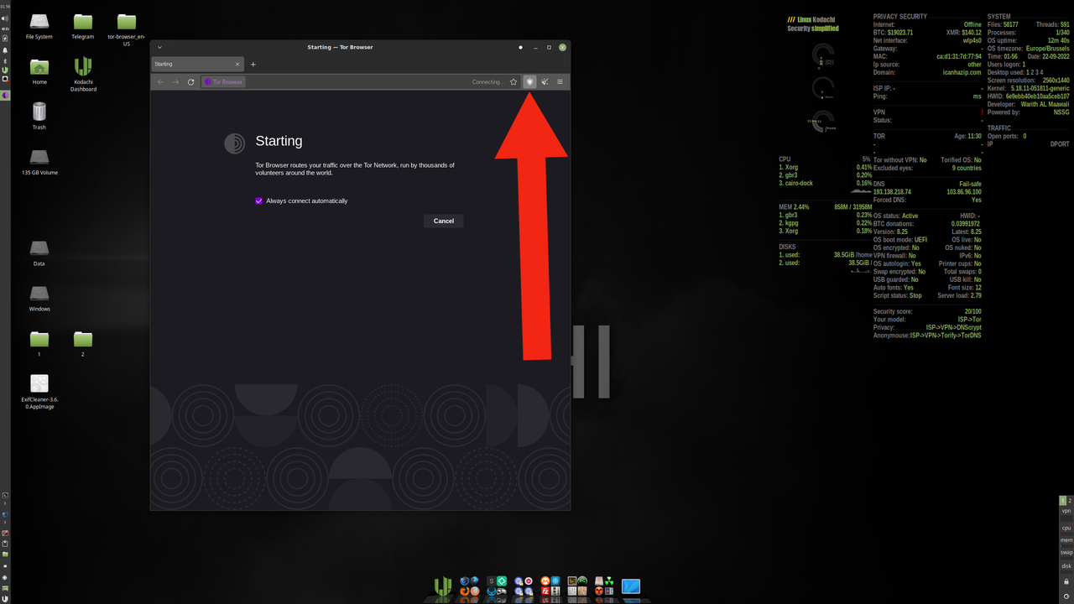Uncheck Always connect automatically
The image size is (1074, 604).
[259, 200]
